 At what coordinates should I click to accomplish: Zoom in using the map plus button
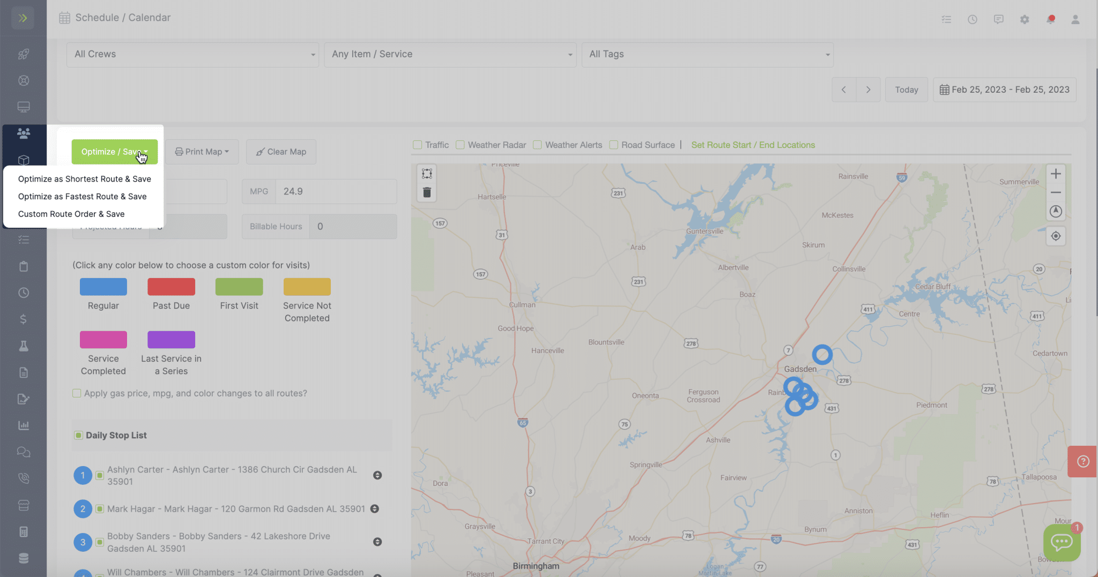click(x=1056, y=173)
